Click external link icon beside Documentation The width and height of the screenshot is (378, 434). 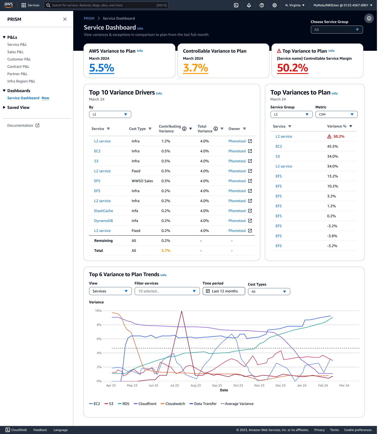[37, 125]
